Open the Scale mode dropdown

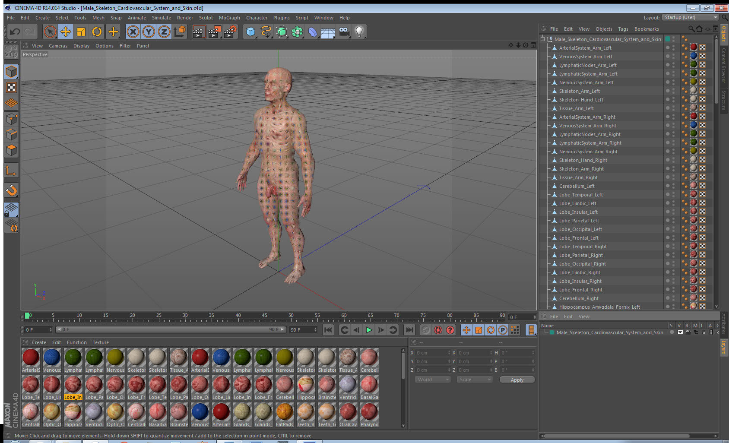point(475,380)
